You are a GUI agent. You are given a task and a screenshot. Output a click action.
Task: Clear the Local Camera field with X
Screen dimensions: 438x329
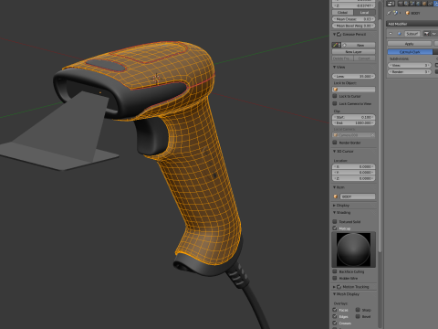coord(372,135)
